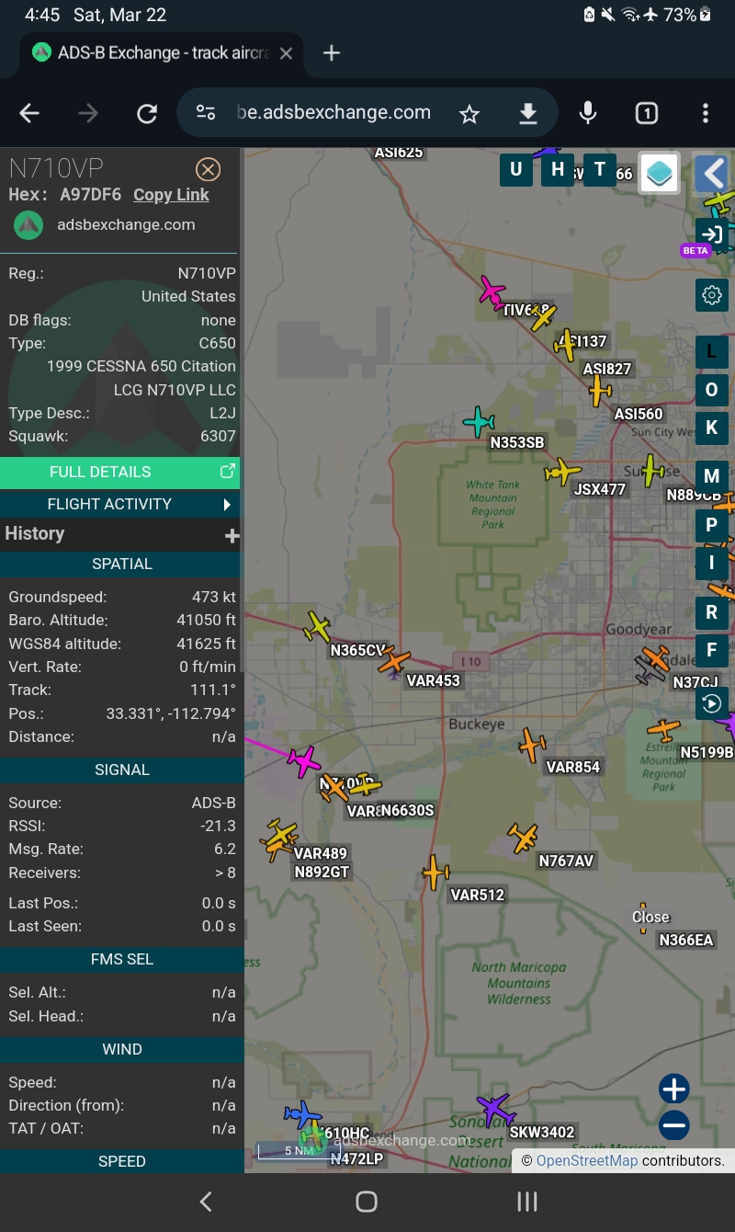Toggle the U map filter button
Image resolution: width=735 pixels, height=1232 pixels.
tap(515, 169)
